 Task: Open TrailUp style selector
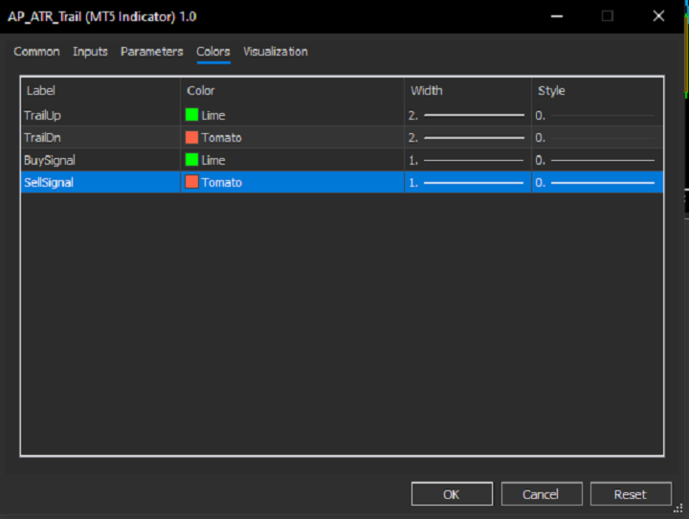click(597, 115)
